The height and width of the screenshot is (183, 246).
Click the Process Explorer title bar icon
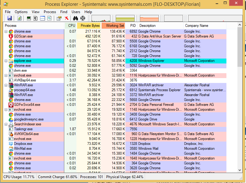pos(6,4)
